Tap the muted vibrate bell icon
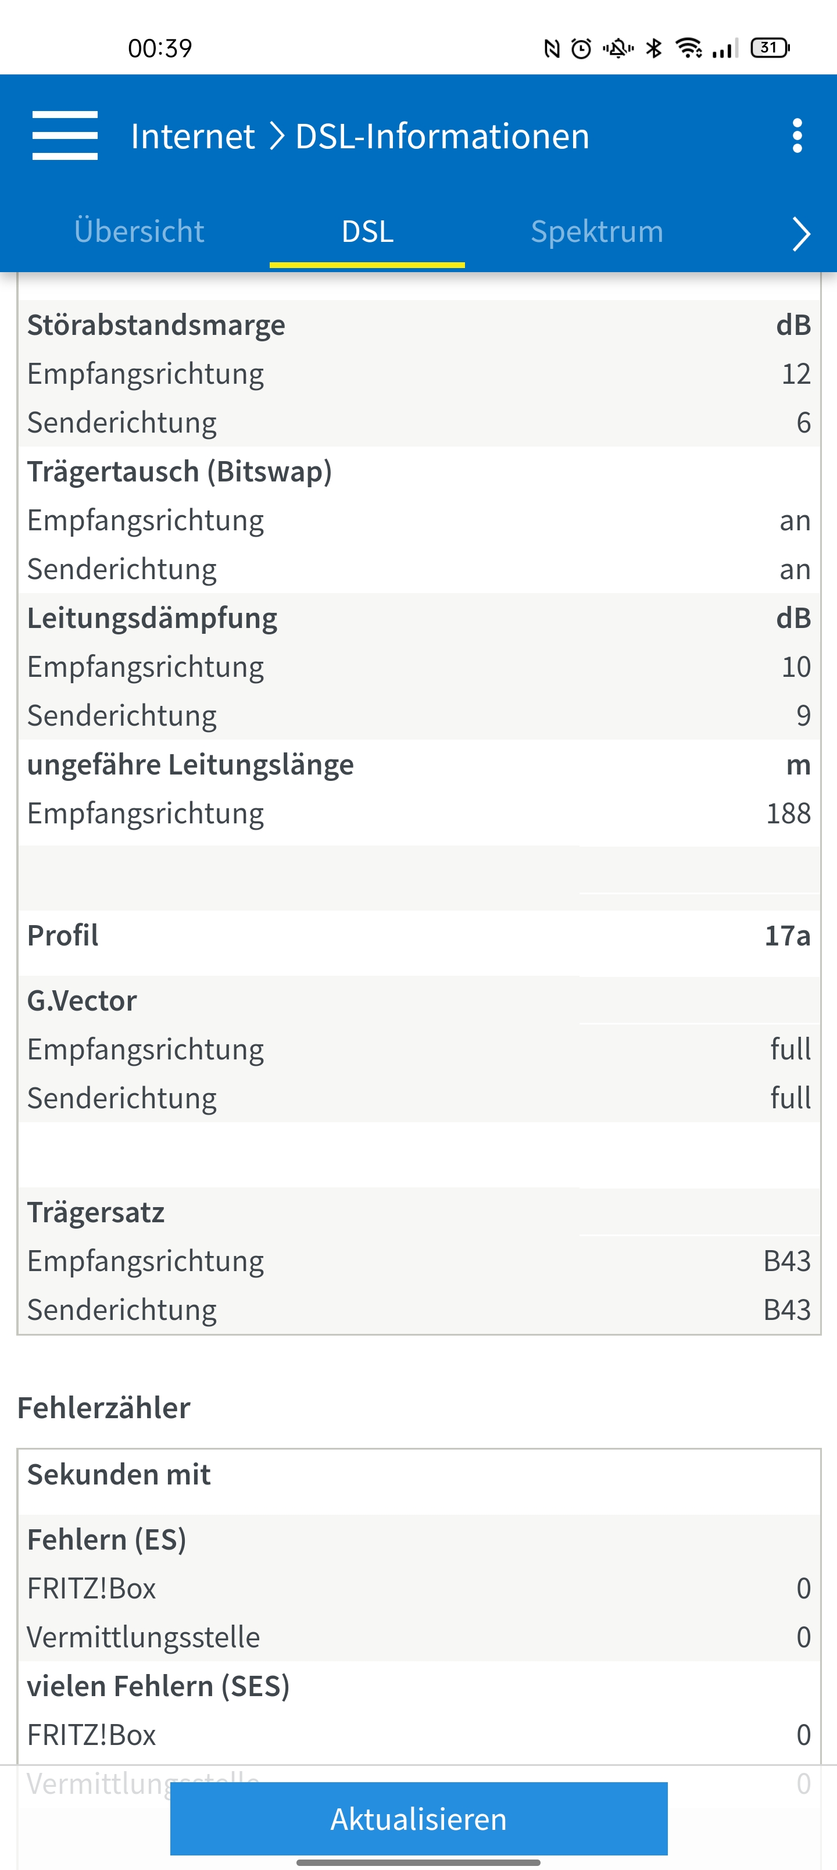 [x=618, y=49]
